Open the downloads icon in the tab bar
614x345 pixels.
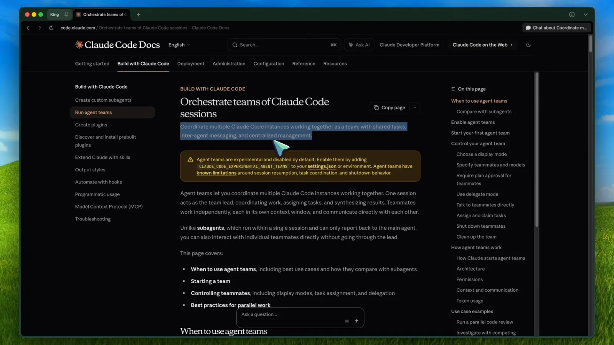coord(572,15)
